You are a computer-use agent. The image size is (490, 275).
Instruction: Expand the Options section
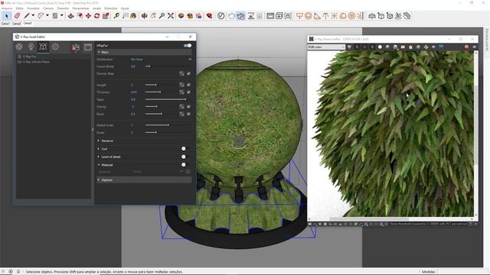144,180
